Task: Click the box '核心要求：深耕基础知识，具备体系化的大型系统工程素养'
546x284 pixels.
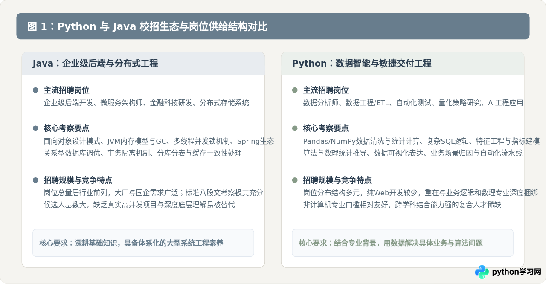Action: pos(143,243)
